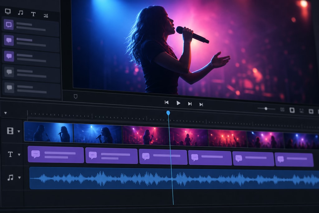The width and height of the screenshot is (319, 213).
Task: Click the split-view icon right of zoom slider
Action: coord(282,109)
